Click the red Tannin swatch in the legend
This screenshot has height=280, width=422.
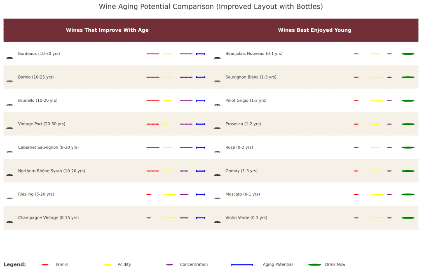tap(45, 265)
